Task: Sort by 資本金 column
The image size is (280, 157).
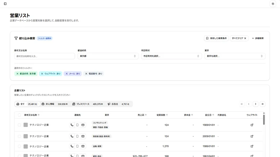Action: (188, 115)
